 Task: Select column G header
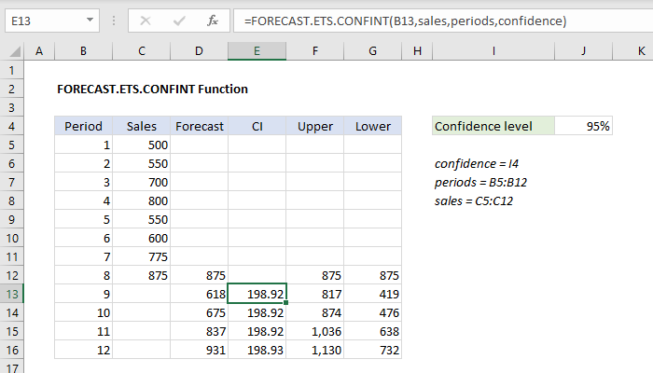(373, 51)
